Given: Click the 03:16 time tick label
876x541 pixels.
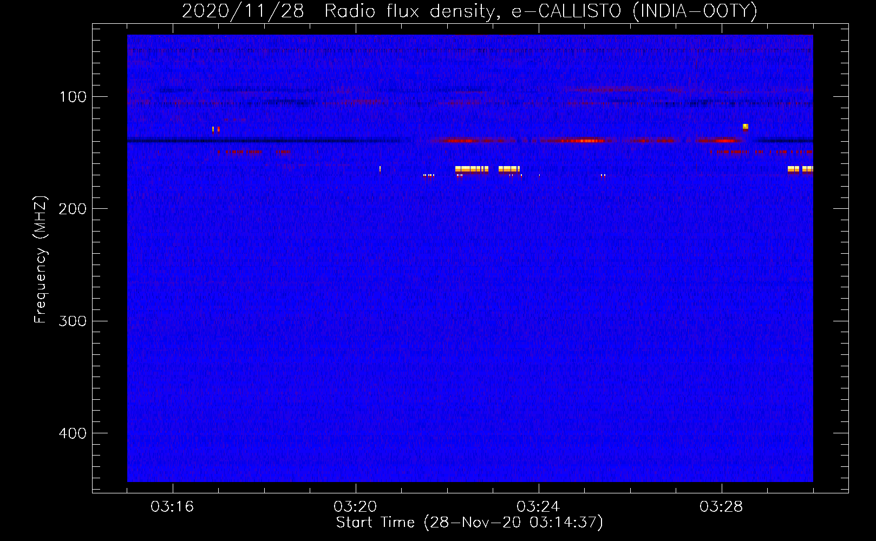Looking at the screenshot, I should click(x=172, y=507).
